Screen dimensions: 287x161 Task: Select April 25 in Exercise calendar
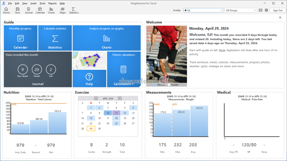click(116, 123)
